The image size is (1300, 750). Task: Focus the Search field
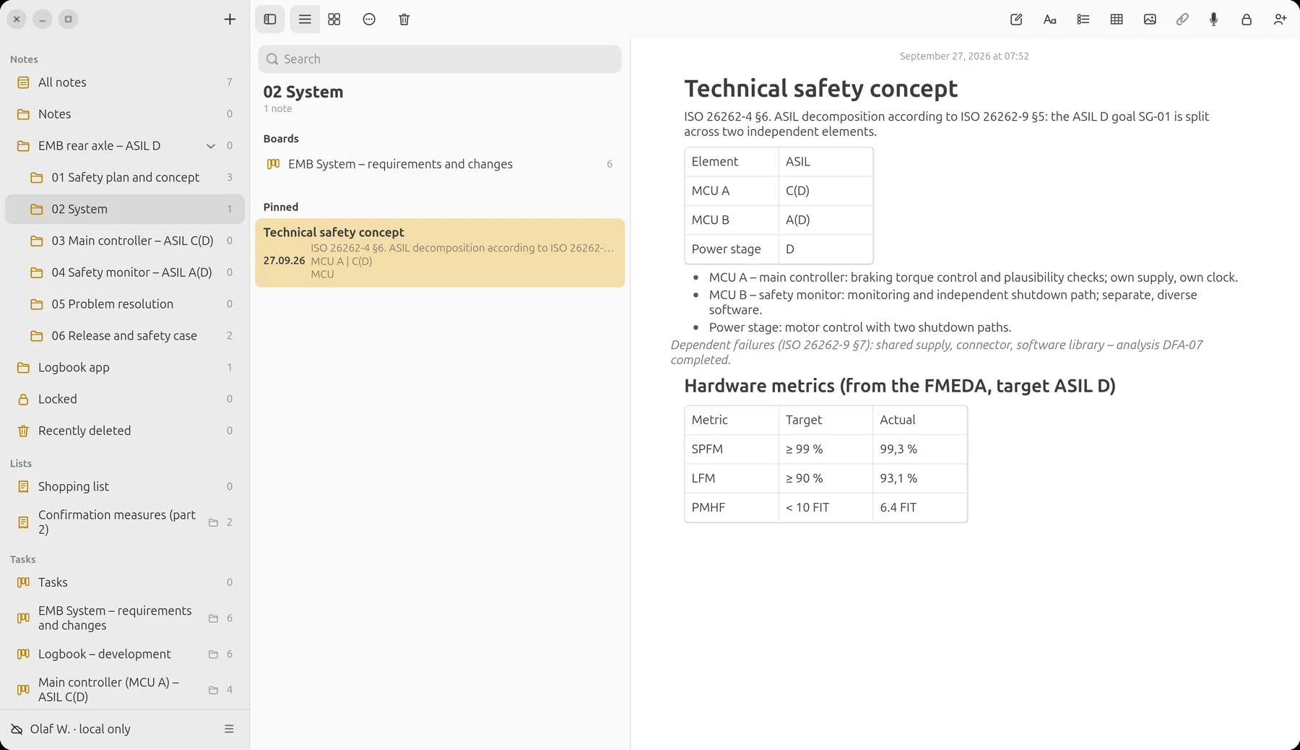point(440,59)
